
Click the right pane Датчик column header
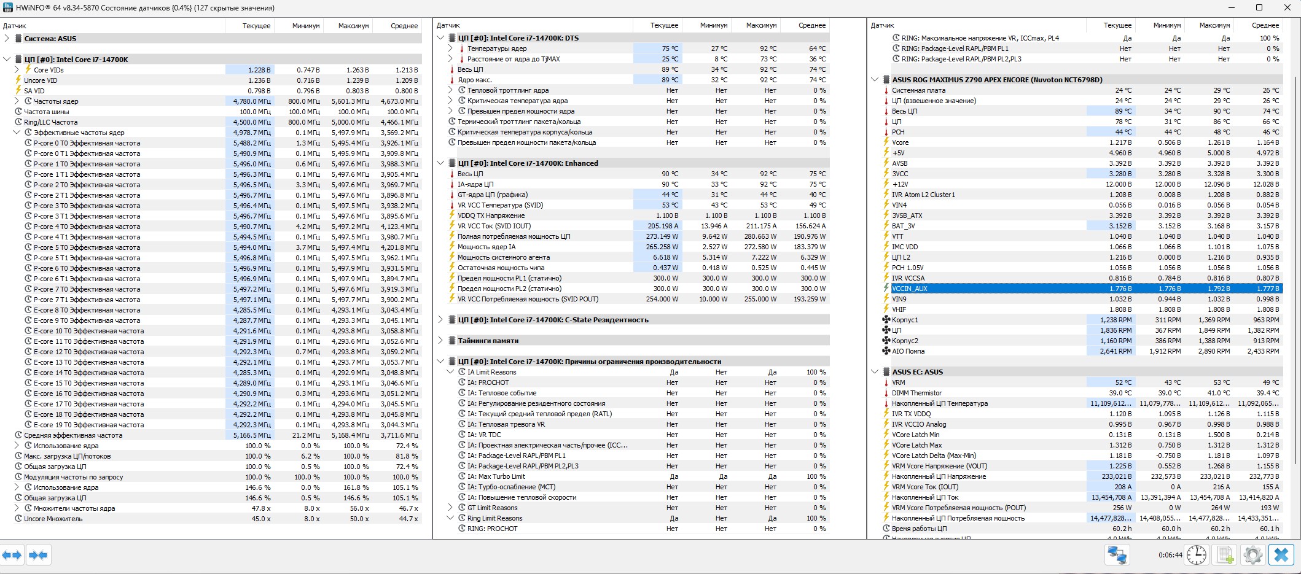point(977,25)
